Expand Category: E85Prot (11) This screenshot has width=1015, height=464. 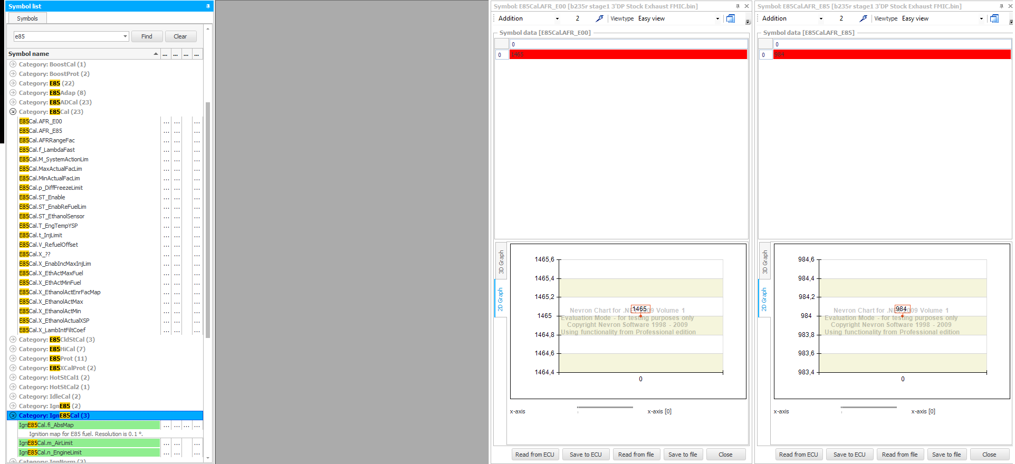click(x=13, y=359)
